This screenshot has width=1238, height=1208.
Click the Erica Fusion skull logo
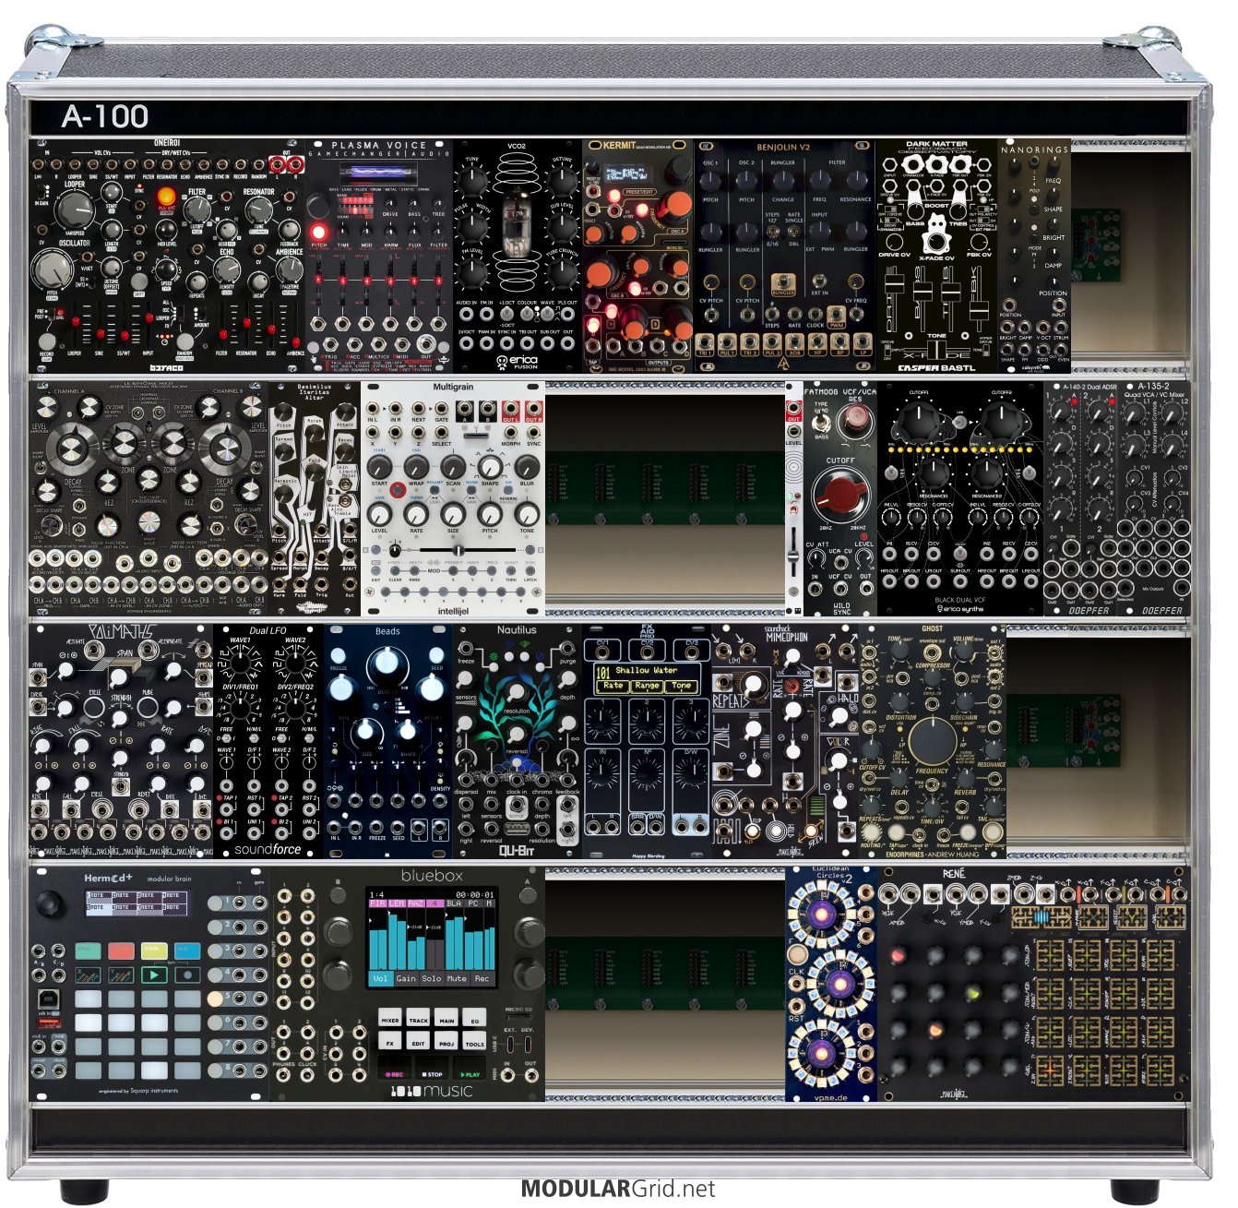[502, 362]
